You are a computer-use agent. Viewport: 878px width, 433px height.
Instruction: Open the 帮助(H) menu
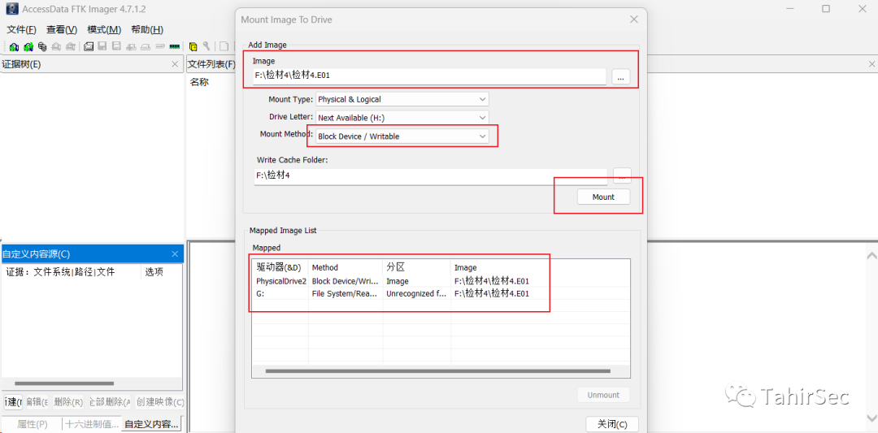[x=147, y=29]
